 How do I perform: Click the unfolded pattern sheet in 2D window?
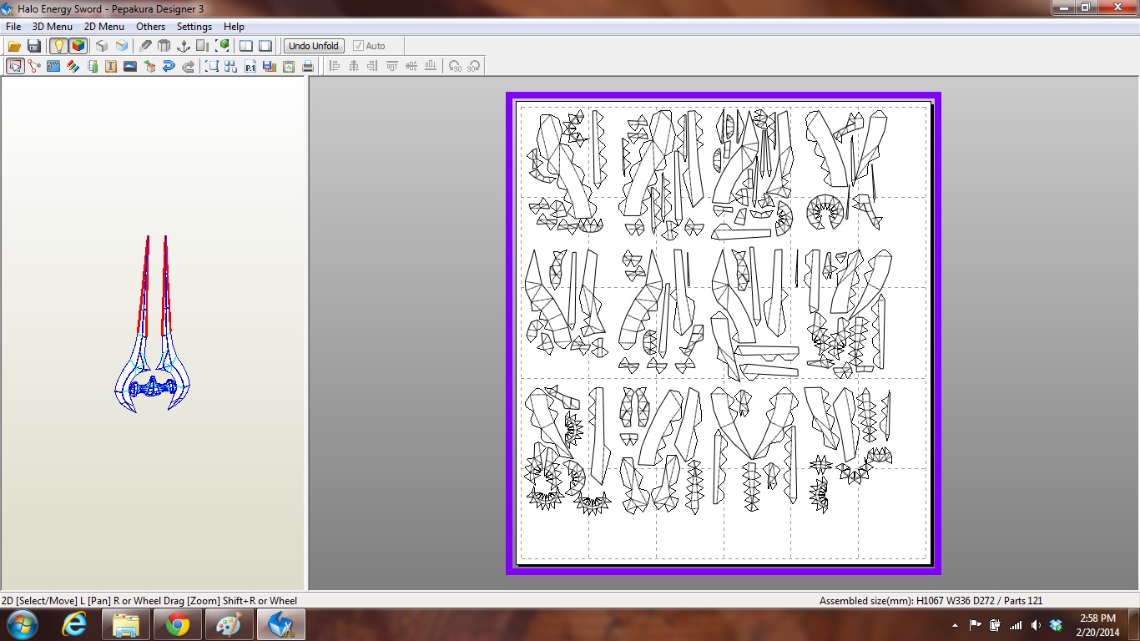[x=723, y=333]
